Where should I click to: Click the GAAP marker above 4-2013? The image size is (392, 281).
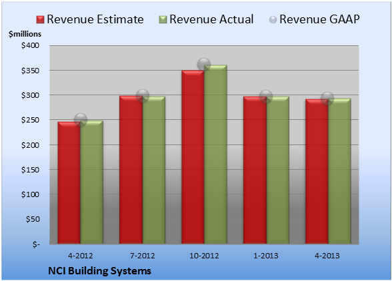[327, 98]
